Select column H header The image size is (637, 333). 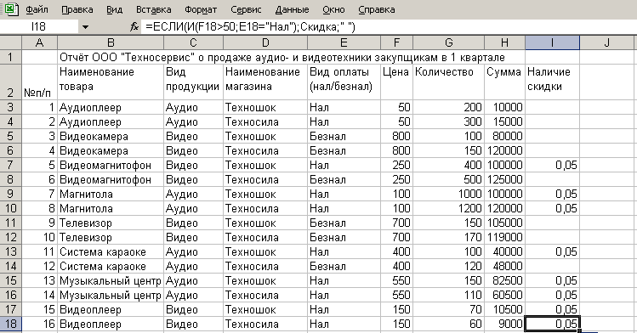[x=504, y=42]
